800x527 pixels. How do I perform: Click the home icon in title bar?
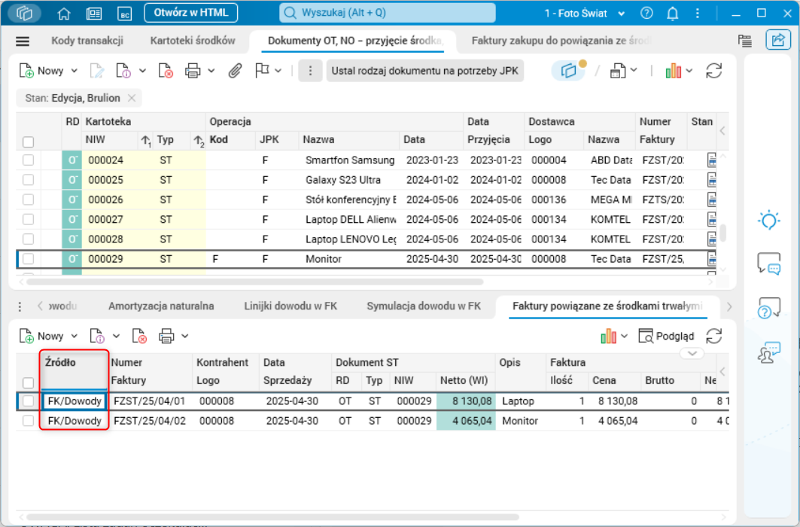click(64, 14)
